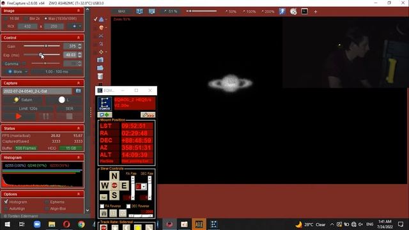Click the EQMOD expand >>> setup button

coord(148,115)
